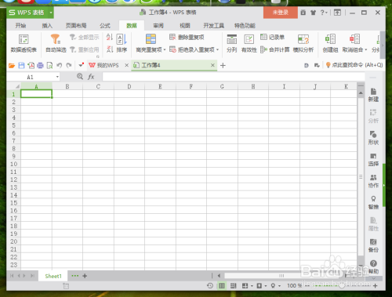The height and width of the screenshot is (297, 392).
Task: Close the 工作簿4 document tab
Action: [212, 65]
